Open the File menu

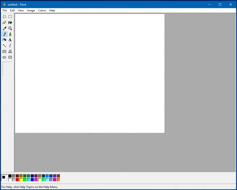click(x=5, y=10)
